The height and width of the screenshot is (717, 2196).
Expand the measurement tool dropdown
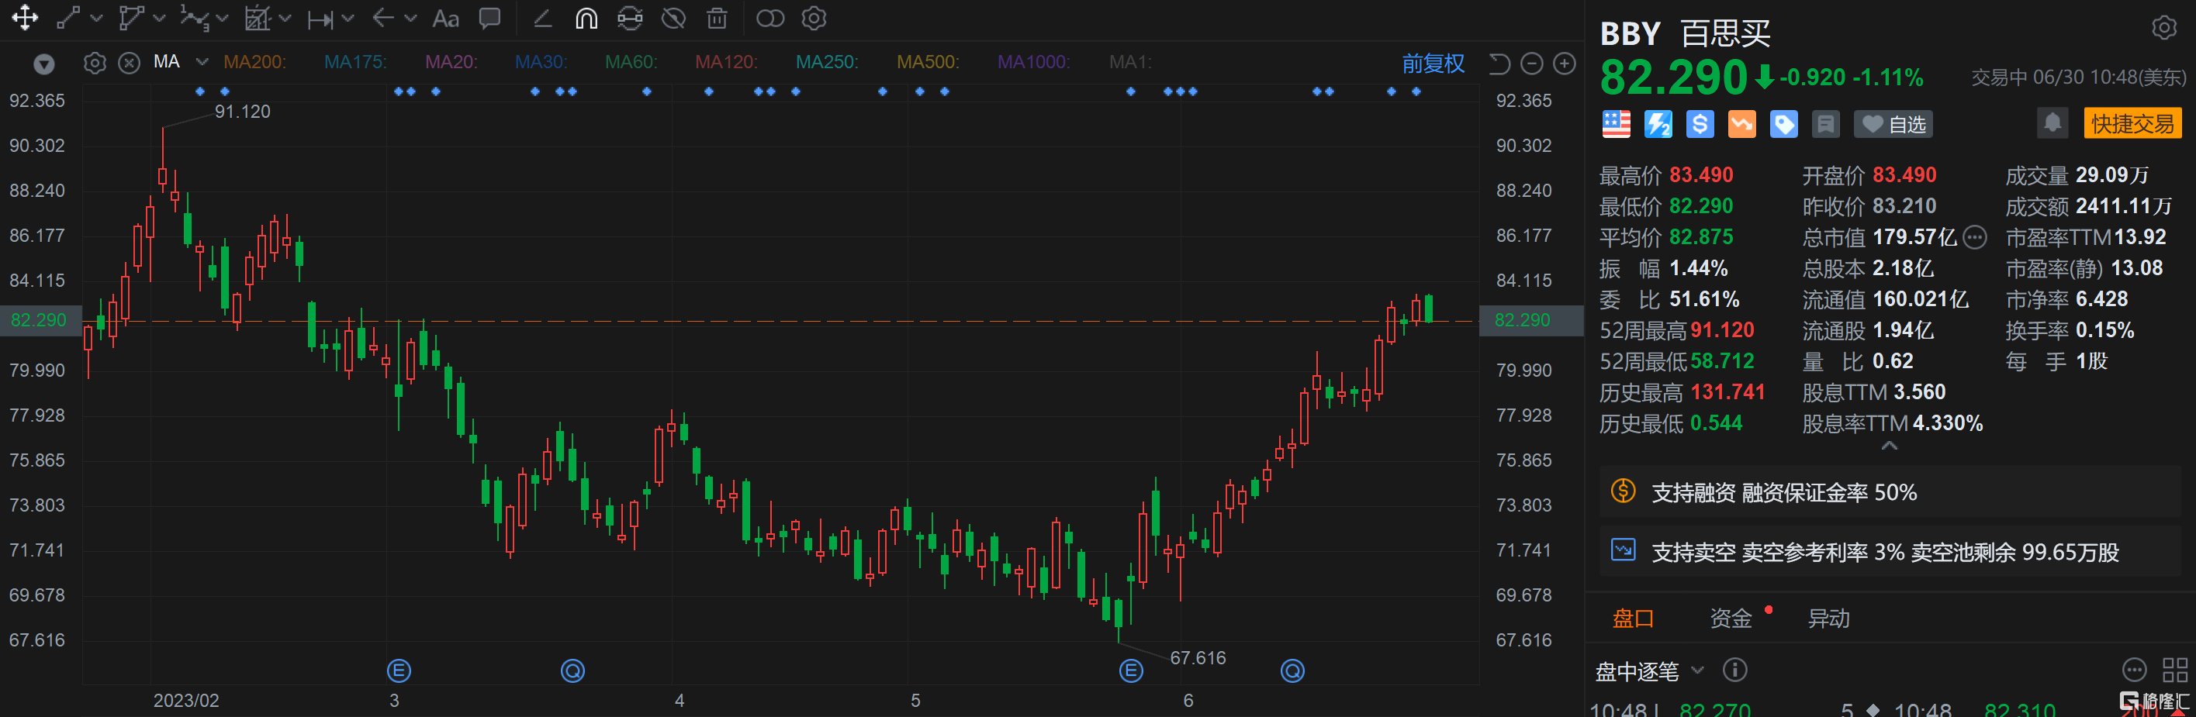(347, 18)
